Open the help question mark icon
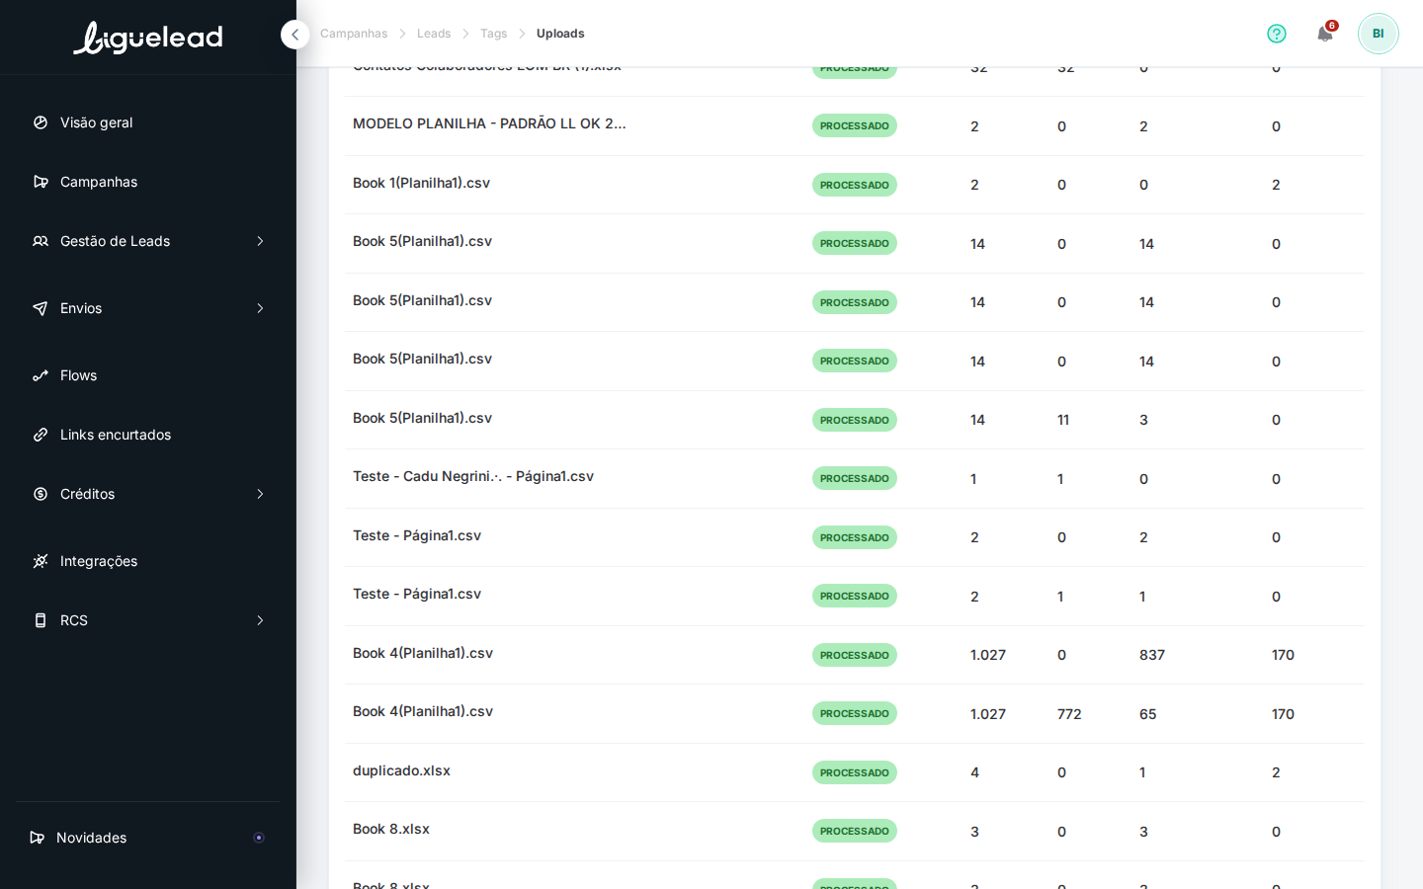 (x=1277, y=34)
